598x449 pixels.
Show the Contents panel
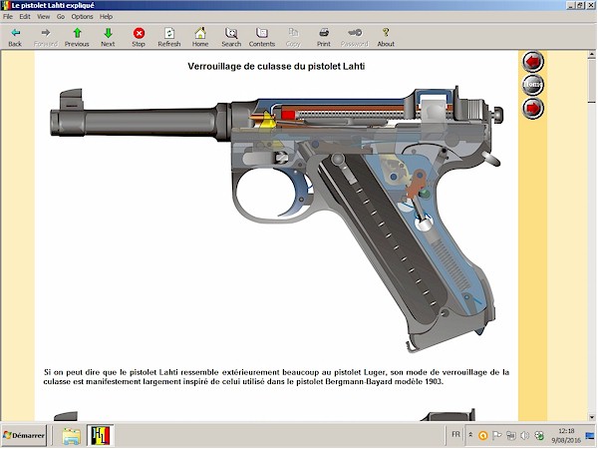262,37
